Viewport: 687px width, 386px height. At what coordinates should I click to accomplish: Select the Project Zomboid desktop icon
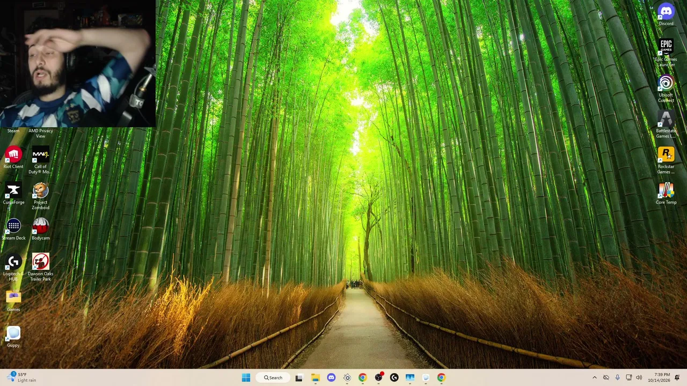pyautogui.click(x=40, y=196)
